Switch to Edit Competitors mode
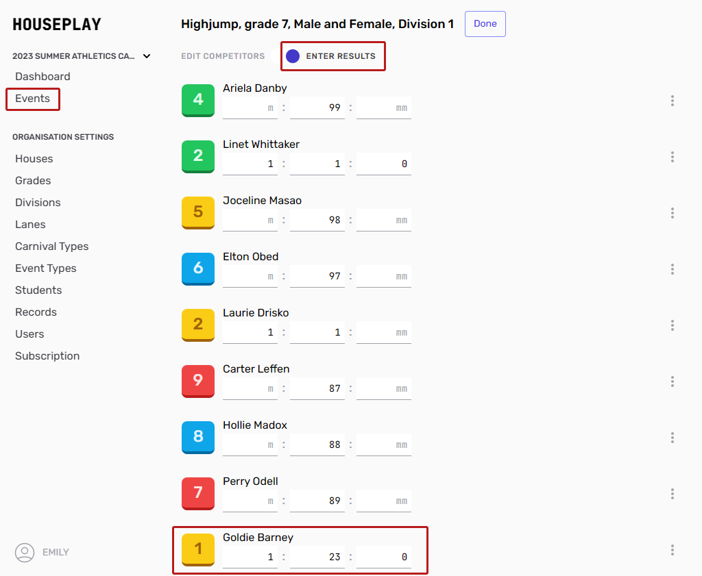 (x=223, y=56)
